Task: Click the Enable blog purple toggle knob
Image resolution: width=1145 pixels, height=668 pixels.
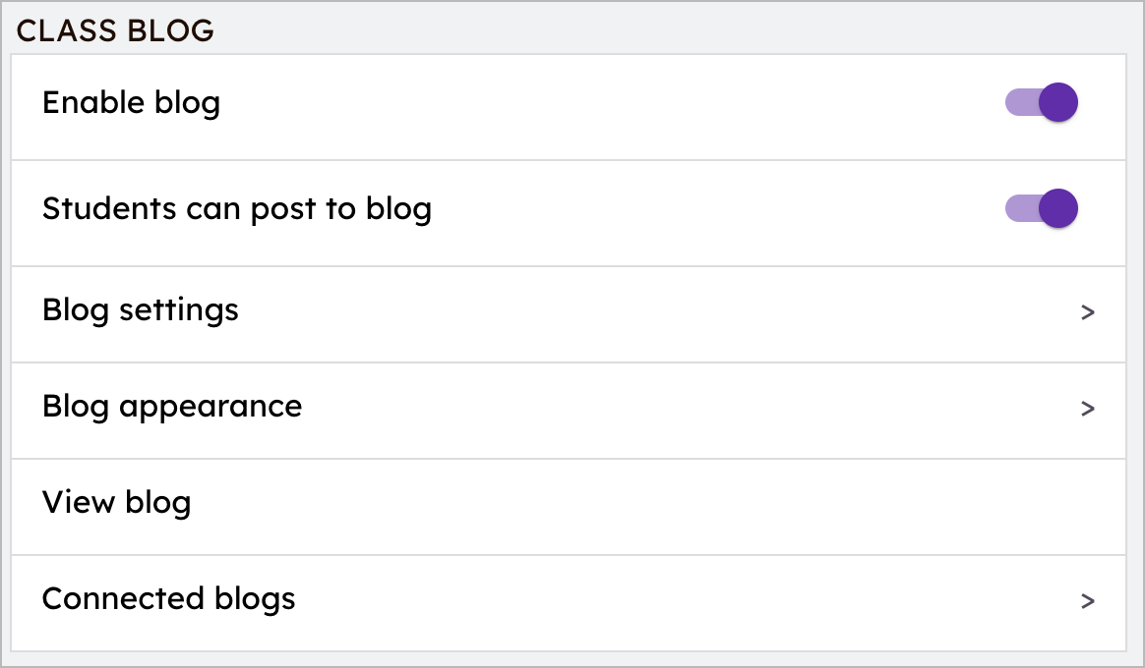Action: (x=1058, y=102)
